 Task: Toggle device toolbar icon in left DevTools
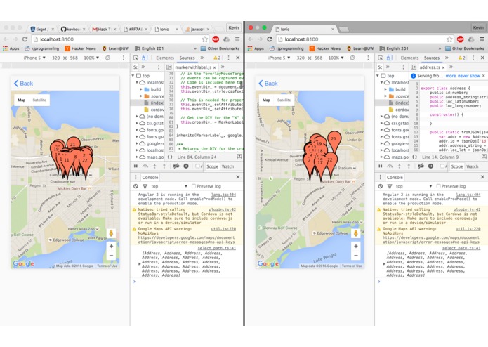[145, 58]
